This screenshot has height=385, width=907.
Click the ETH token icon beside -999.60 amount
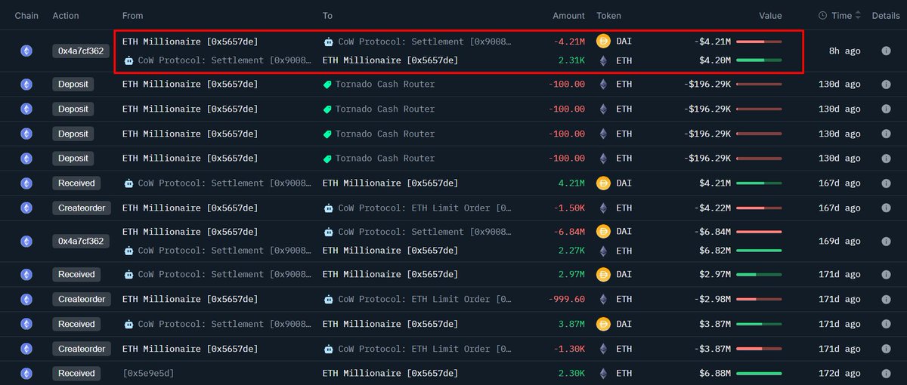pos(603,300)
